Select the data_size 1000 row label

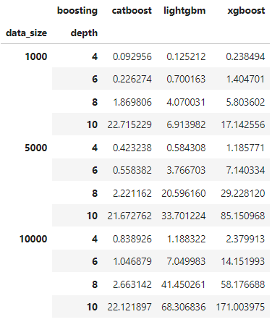[x=36, y=56]
